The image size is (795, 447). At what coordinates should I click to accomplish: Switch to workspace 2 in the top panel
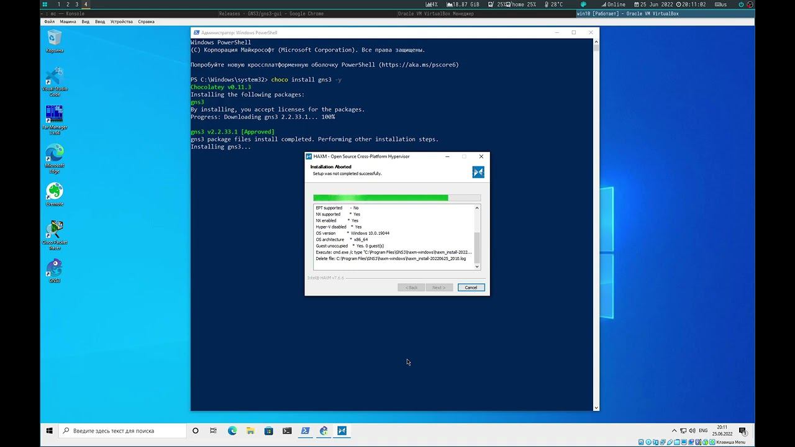(x=68, y=4)
